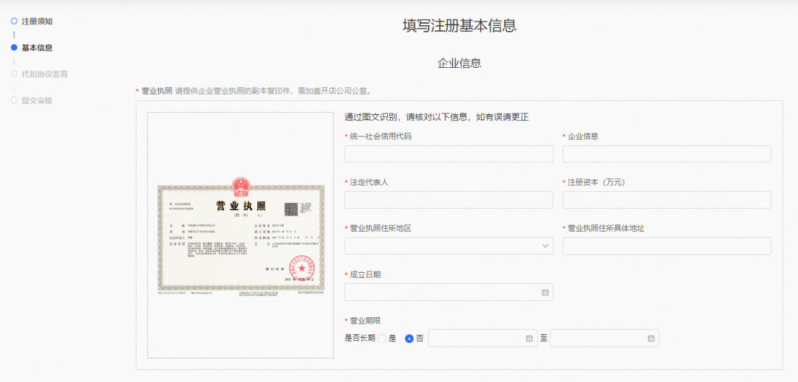Select the 提交审核 step
The height and width of the screenshot is (382, 798).
pos(37,100)
